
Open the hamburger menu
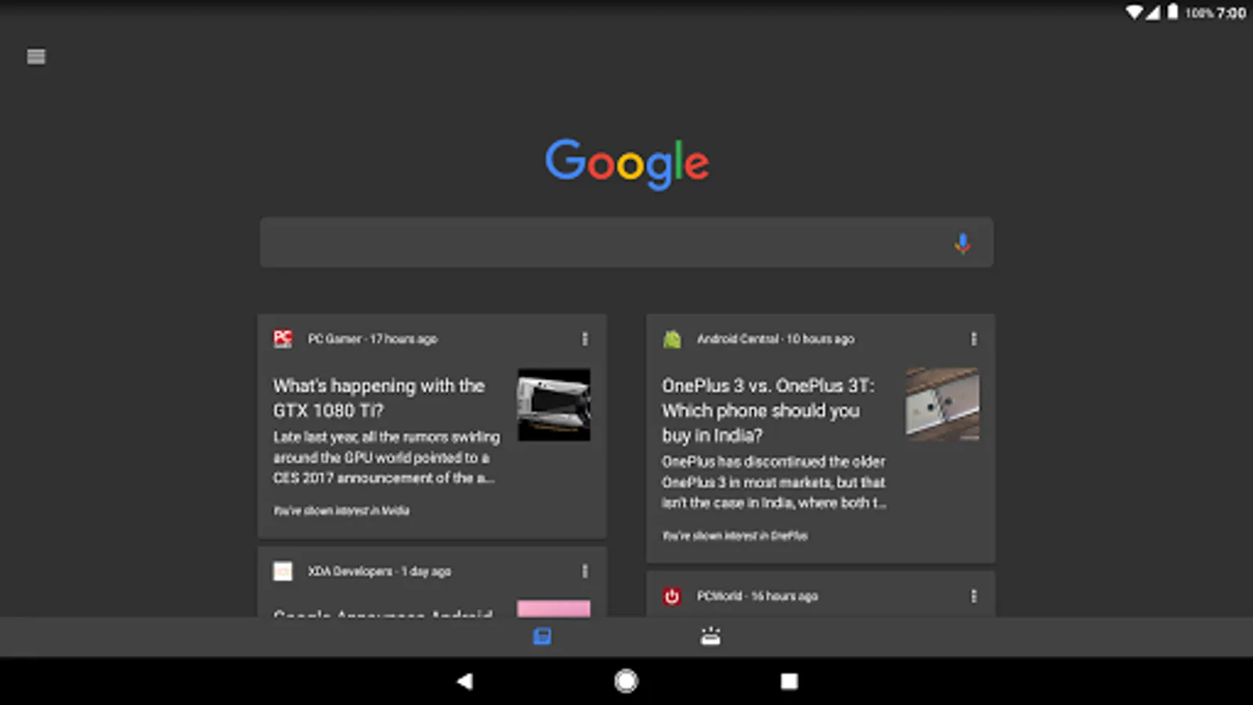pos(36,56)
